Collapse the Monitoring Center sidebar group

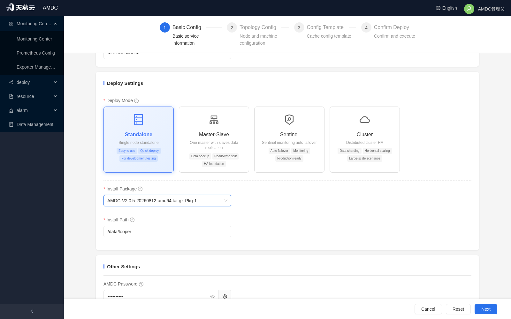tap(55, 24)
